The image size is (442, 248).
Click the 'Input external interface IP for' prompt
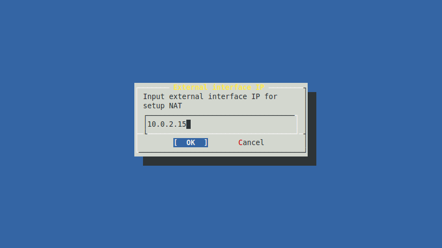(210, 97)
